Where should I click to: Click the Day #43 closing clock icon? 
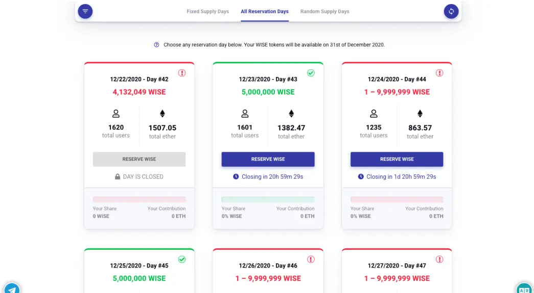[236, 176]
